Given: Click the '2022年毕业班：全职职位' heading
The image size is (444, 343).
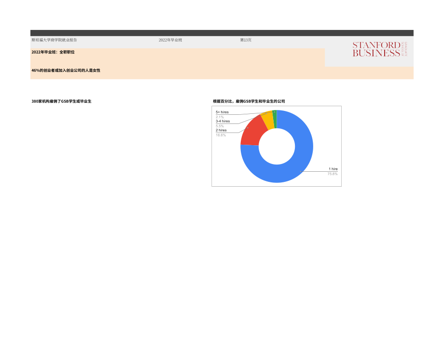Looking at the screenshot, I should tap(53, 52).
